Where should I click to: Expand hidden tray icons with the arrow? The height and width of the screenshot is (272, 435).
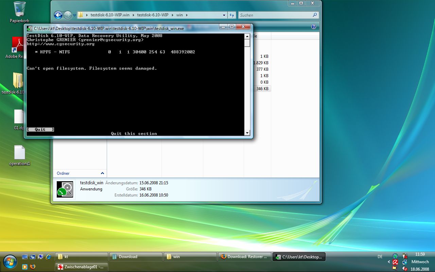coord(389,262)
